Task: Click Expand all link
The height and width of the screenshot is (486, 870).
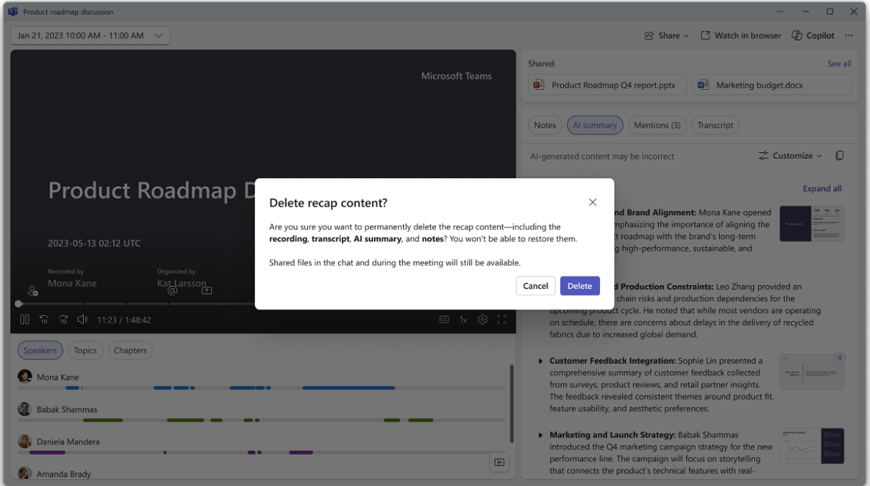Action: (821, 188)
